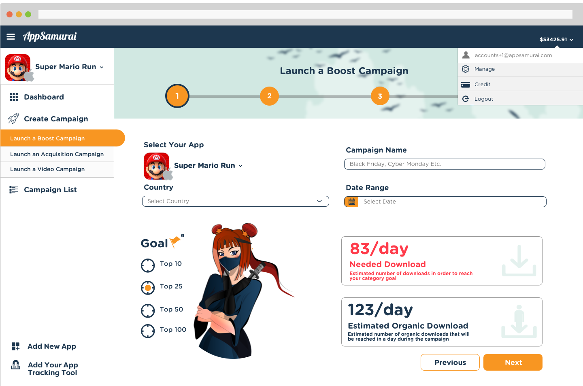Open the Select Country dropdown

point(236,201)
